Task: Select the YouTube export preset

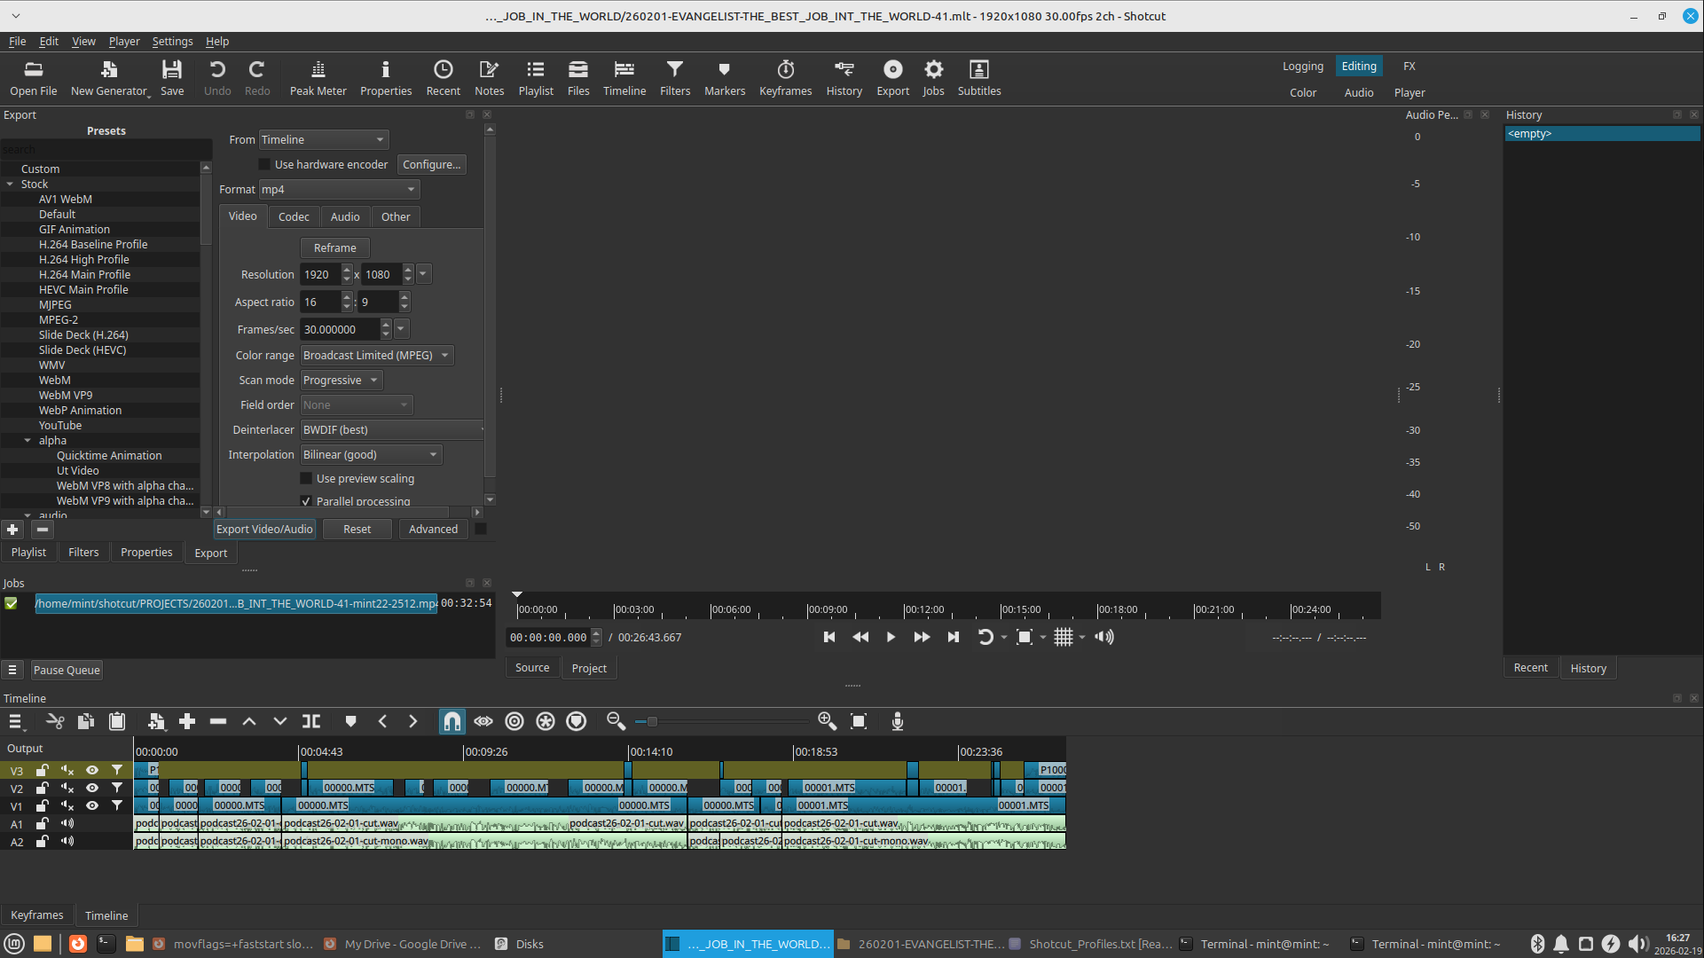Action: point(60,426)
